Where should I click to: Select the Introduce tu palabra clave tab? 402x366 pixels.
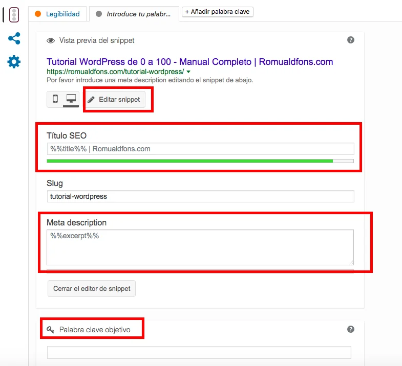[134, 14]
